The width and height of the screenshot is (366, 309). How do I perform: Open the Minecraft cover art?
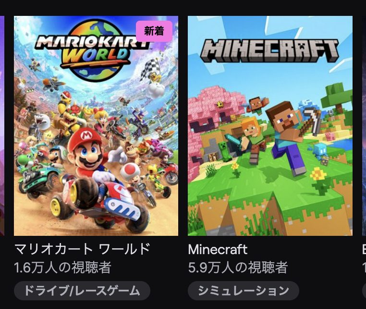coord(270,126)
